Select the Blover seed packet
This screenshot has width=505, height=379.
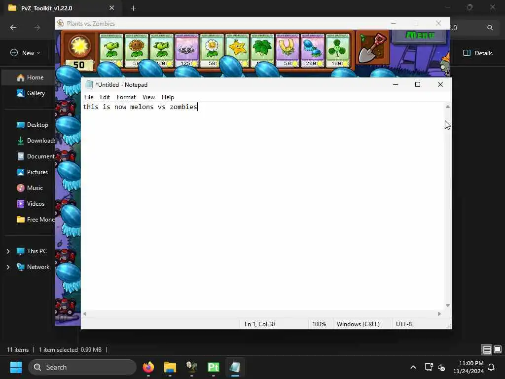click(337, 50)
